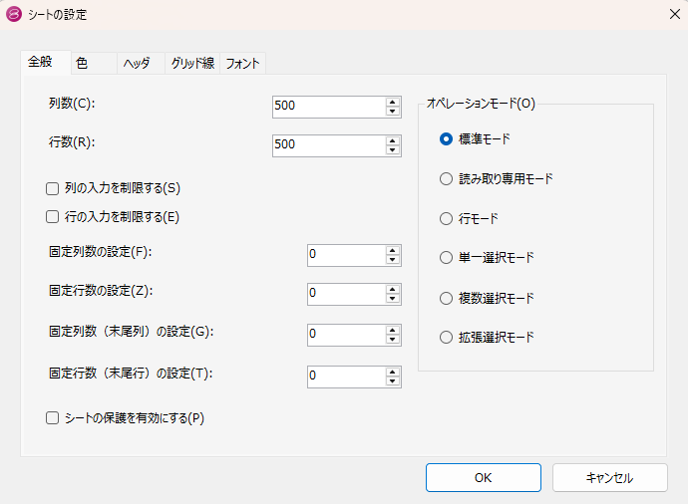Close the シートの設定 dialog
The image size is (688, 504).
[675, 14]
